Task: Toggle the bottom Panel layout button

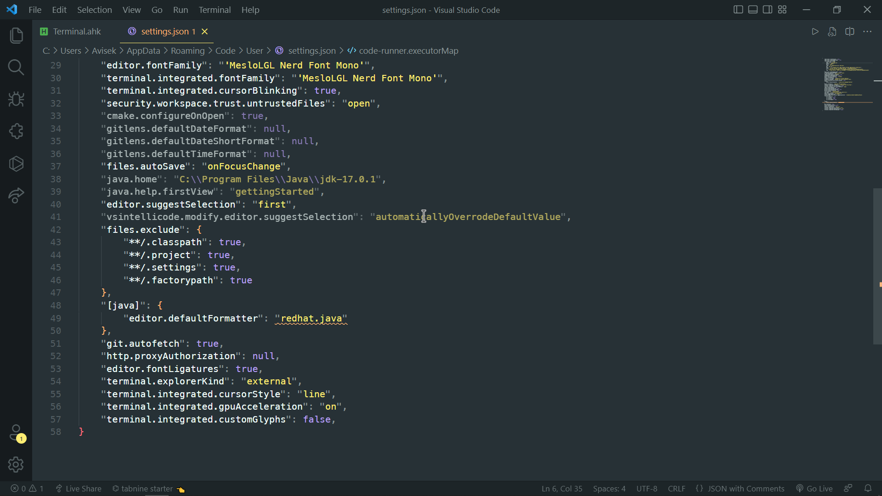Action: [x=753, y=10]
